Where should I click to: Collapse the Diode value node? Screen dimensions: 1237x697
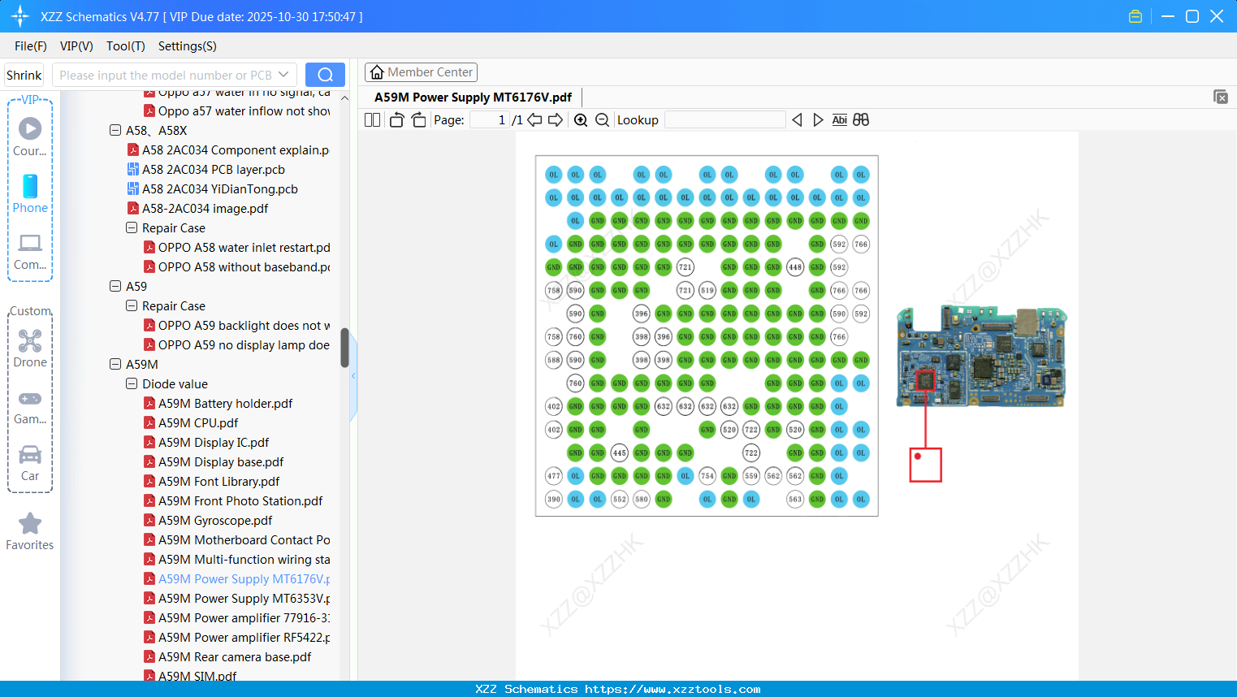[132, 383]
